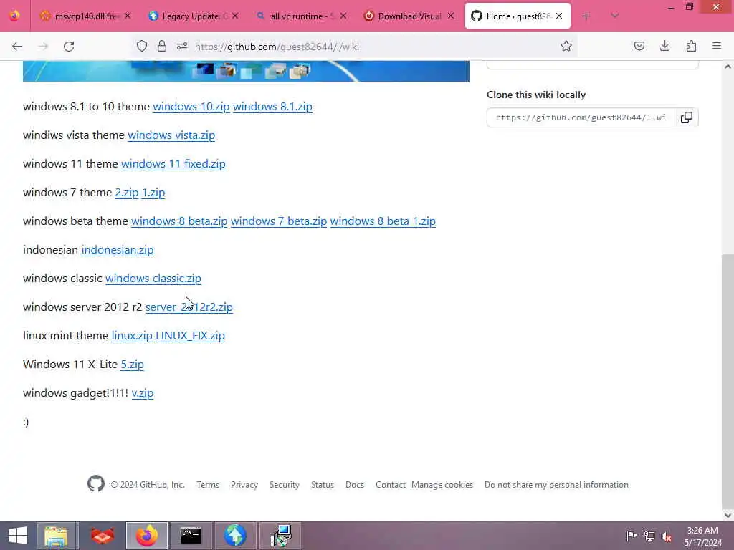Image resolution: width=734 pixels, height=550 pixels.
Task: Select the clone wiki URL field
Action: [x=581, y=117]
